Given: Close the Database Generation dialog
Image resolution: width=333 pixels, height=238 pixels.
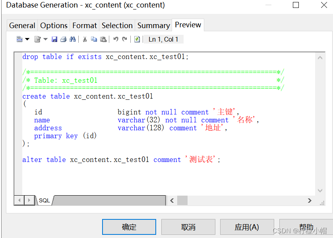Looking at the screenshot, I should [324, 5].
